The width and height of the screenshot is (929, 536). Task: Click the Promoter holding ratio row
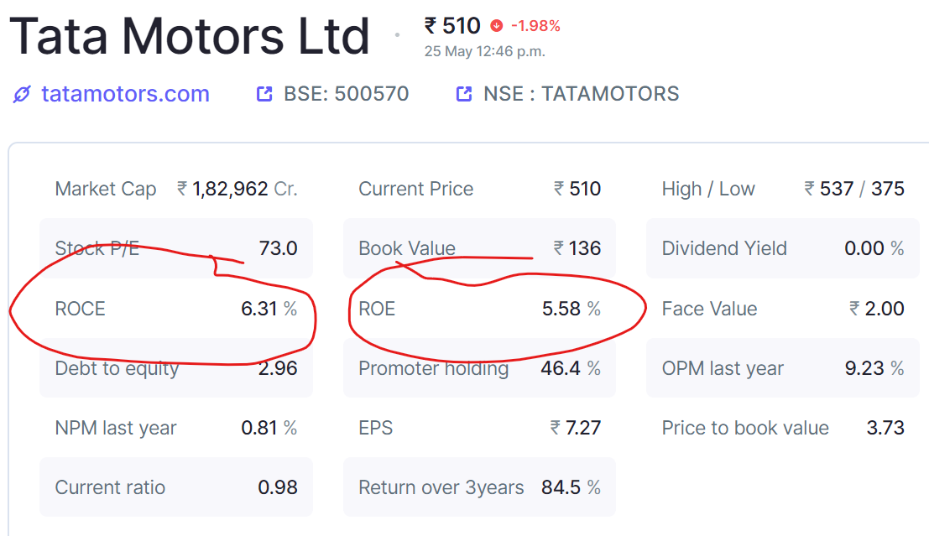(479, 368)
